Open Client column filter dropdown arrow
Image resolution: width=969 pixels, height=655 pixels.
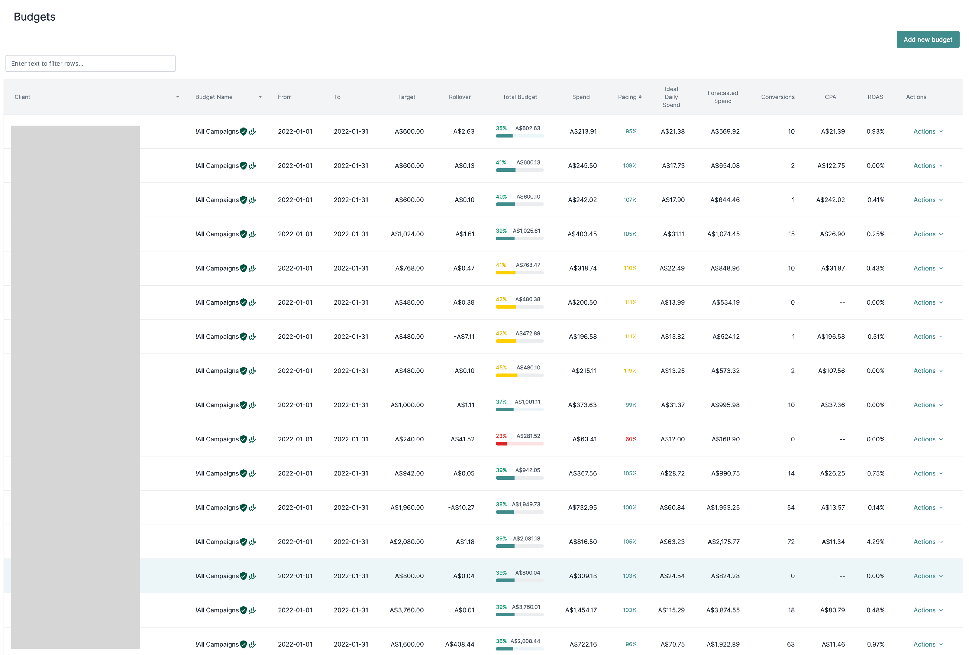click(178, 97)
